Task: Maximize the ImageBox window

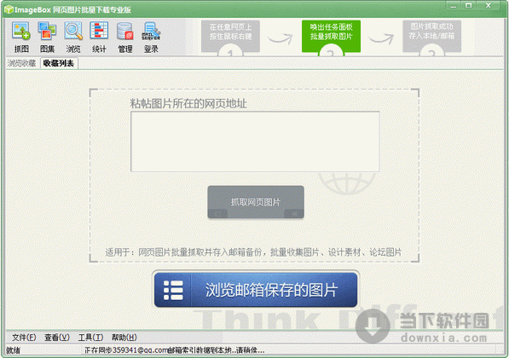Action: (x=469, y=5)
